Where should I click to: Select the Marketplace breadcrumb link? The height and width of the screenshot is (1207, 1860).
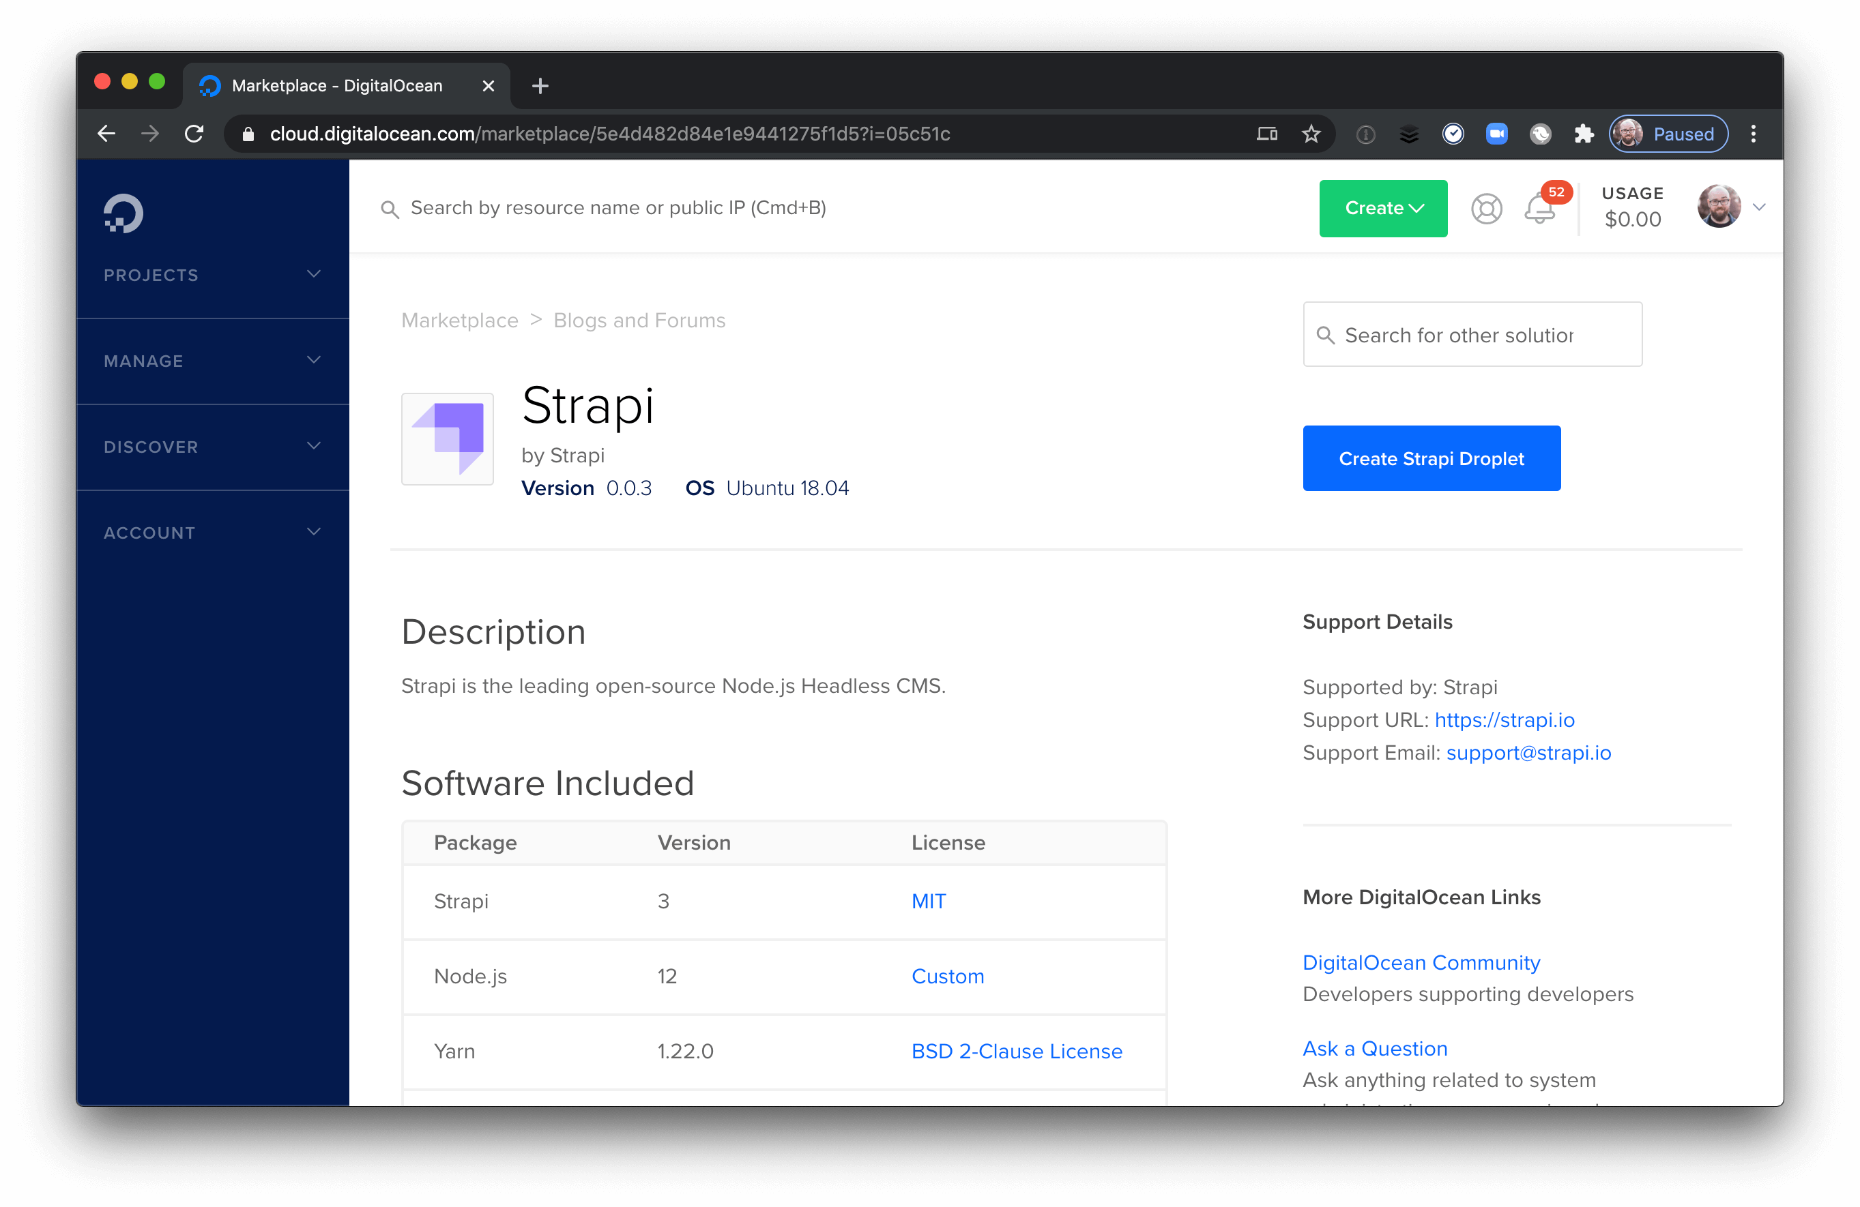[459, 321]
